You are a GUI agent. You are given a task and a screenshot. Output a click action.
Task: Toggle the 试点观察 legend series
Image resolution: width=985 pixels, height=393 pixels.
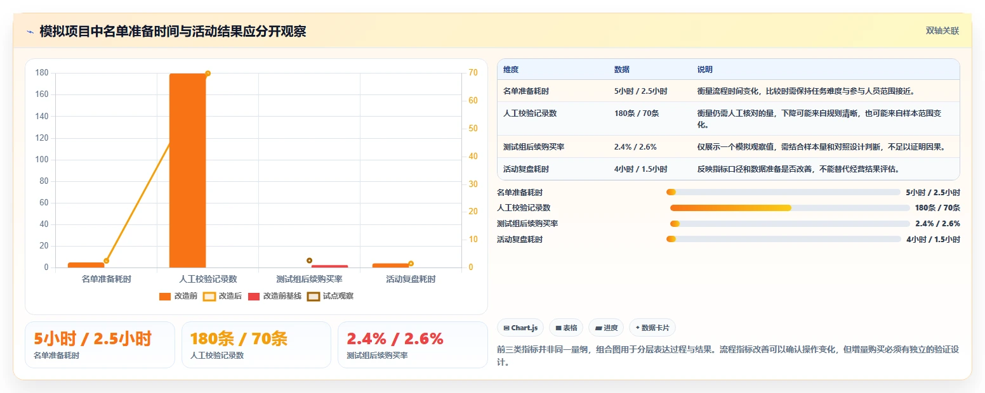pos(330,296)
